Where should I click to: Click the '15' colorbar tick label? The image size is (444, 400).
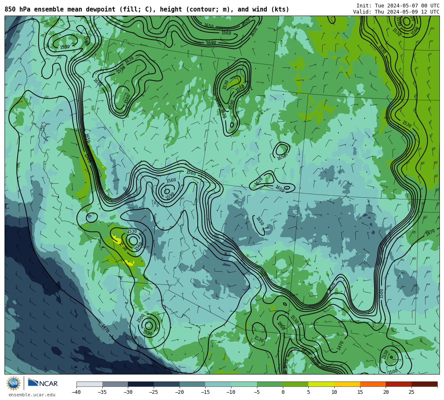coord(360,392)
